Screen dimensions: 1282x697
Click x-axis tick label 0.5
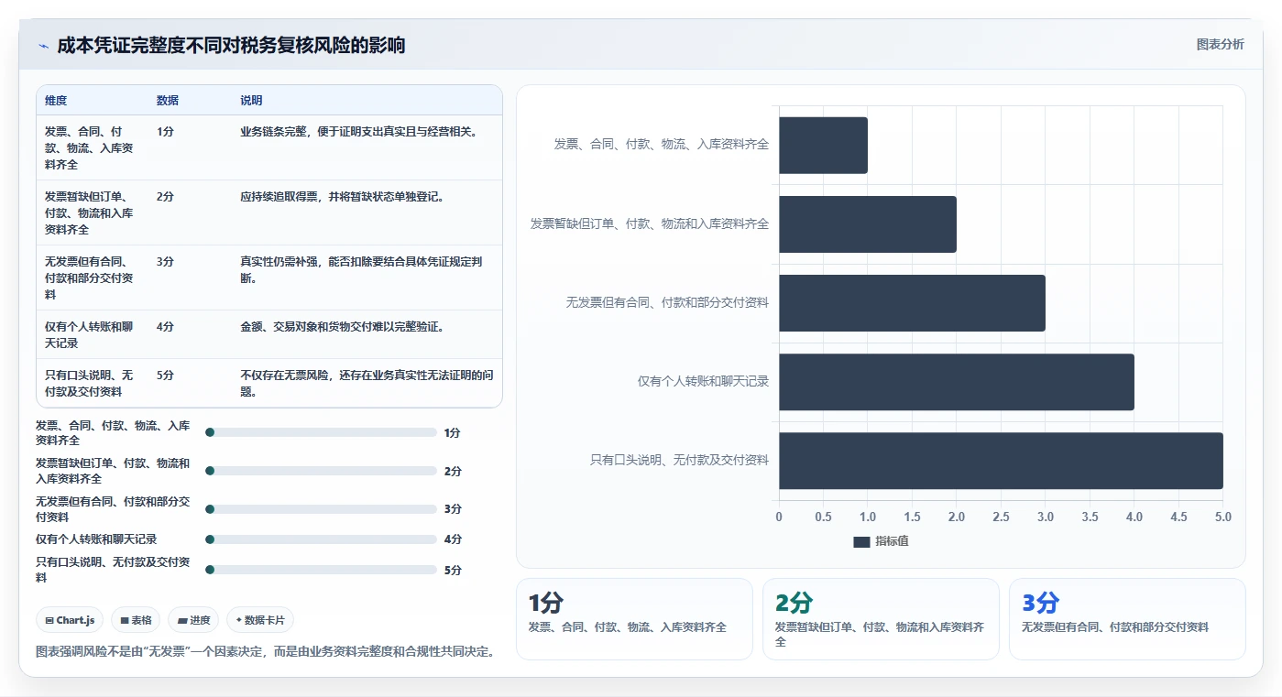823,517
